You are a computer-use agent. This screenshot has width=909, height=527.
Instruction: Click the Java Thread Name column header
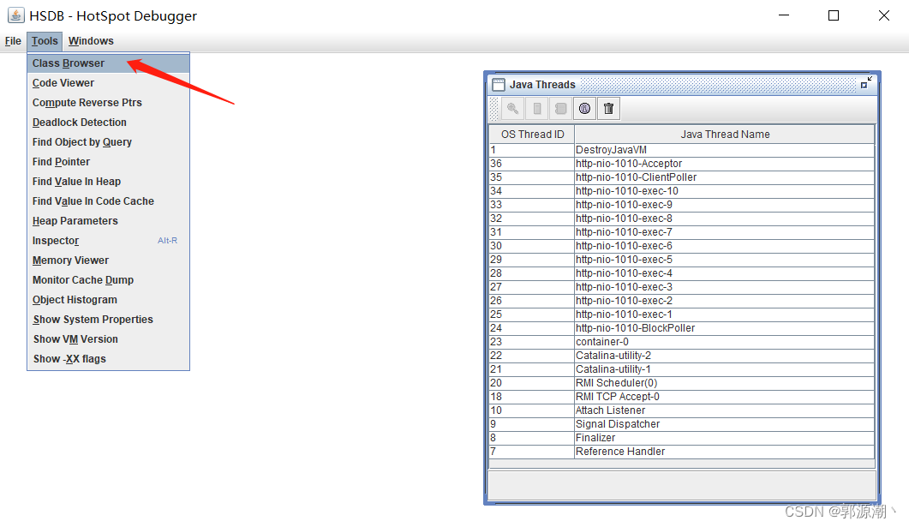[725, 134]
